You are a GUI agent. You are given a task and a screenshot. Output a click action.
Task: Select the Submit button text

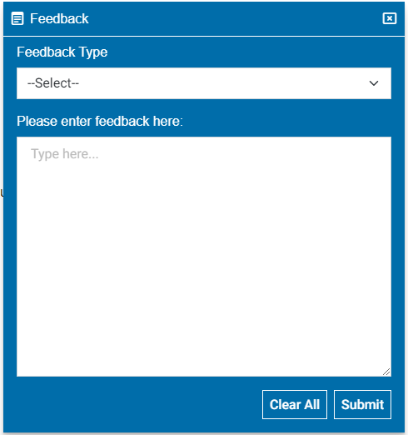pos(362,404)
